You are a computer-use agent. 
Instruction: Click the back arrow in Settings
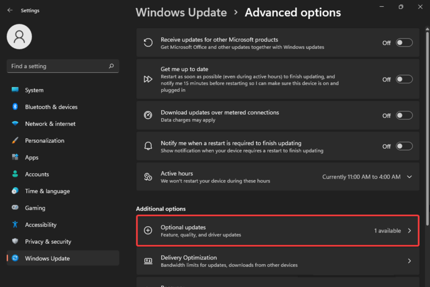[10, 10]
